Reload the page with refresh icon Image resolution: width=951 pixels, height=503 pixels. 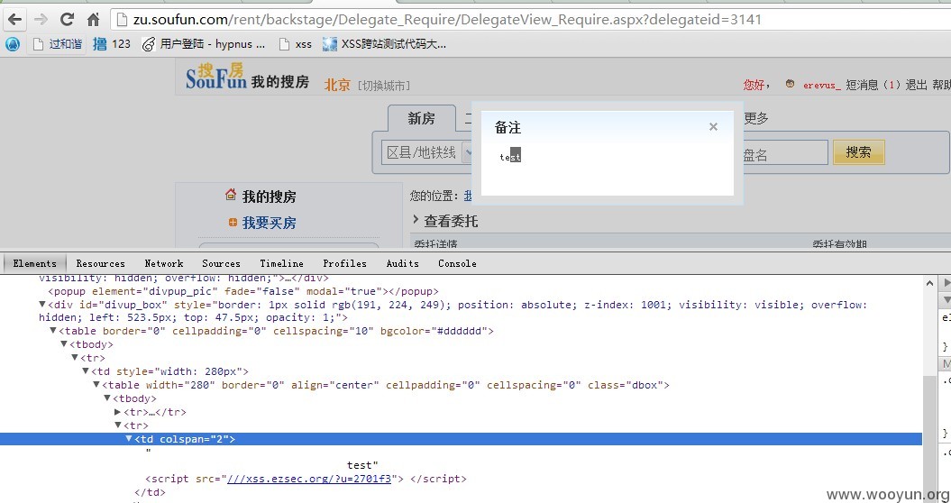click(x=67, y=20)
